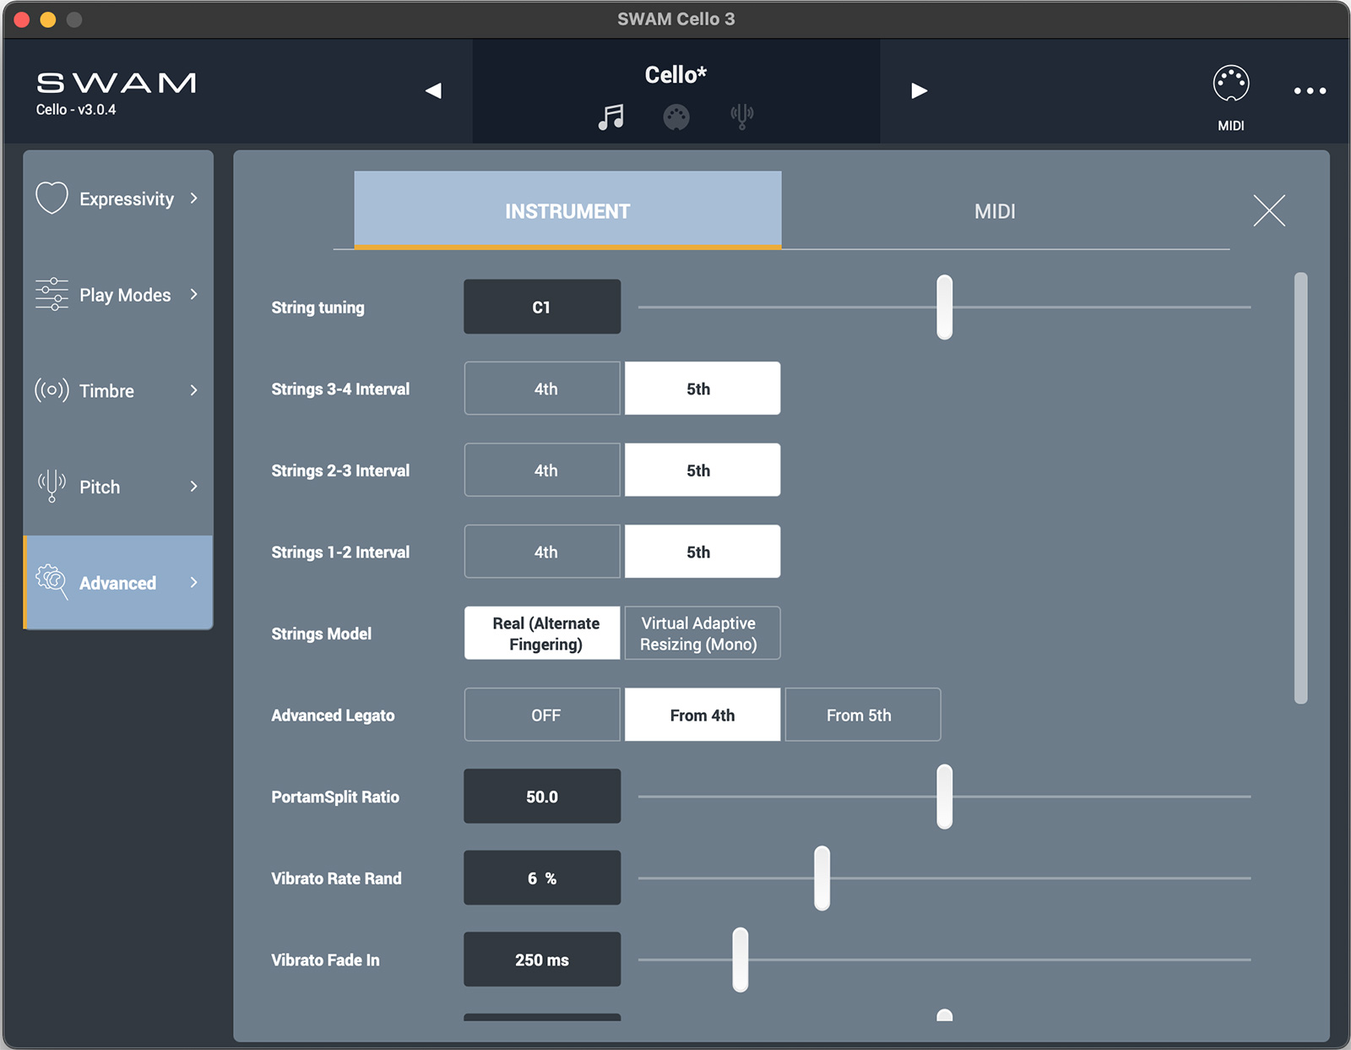Turn Advanced Legato OFF
The width and height of the screenshot is (1351, 1050).
[542, 715]
